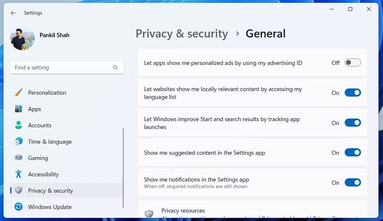This screenshot has height=221, width=383.
Task: Turn on personalized ads advertising ID toggle
Action: [x=353, y=63]
